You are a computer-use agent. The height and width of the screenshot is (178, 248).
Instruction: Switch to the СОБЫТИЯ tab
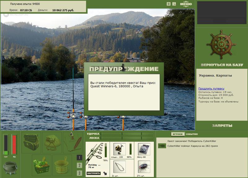(x=192, y=134)
